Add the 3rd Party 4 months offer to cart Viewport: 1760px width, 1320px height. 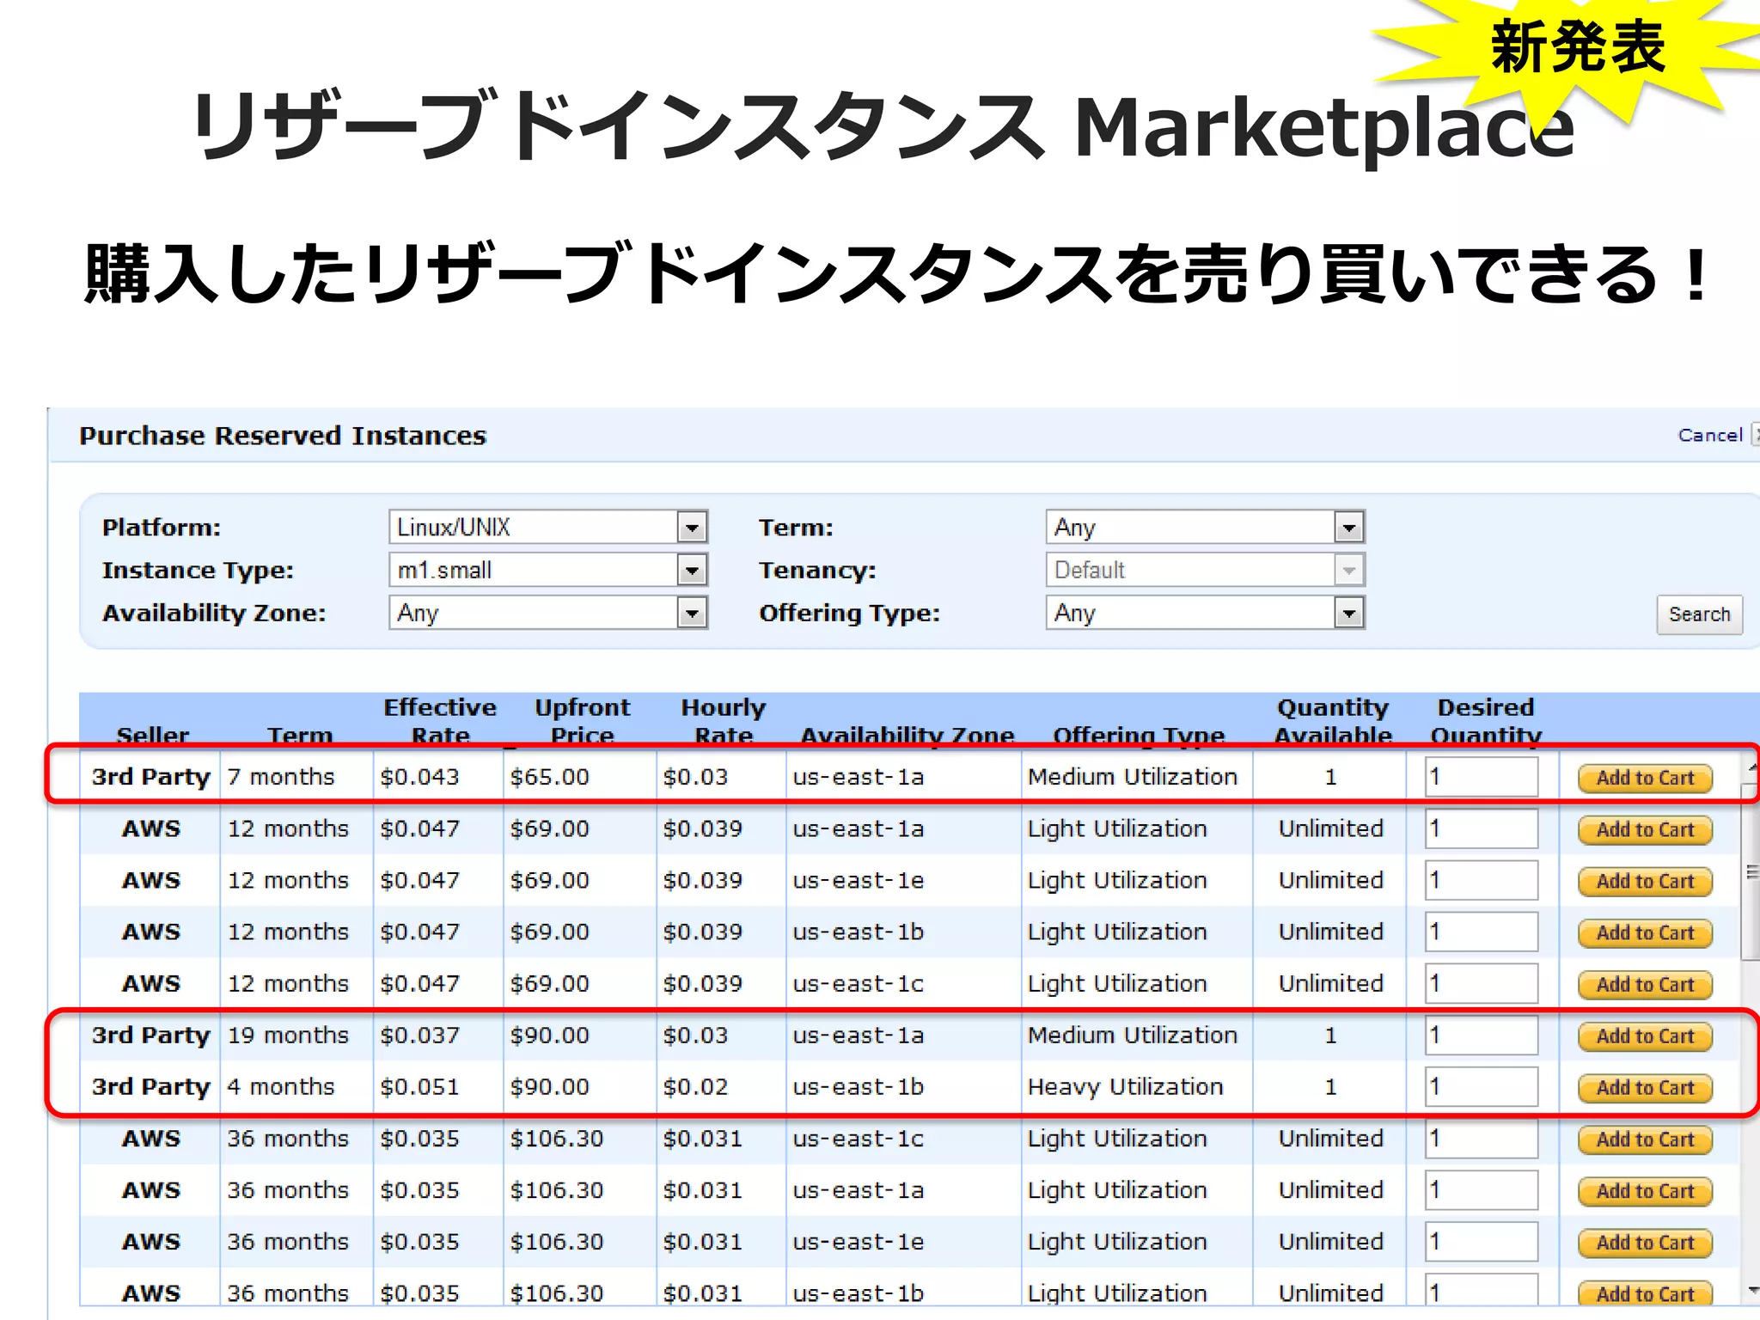pyautogui.click(x=1645, y=1088)
